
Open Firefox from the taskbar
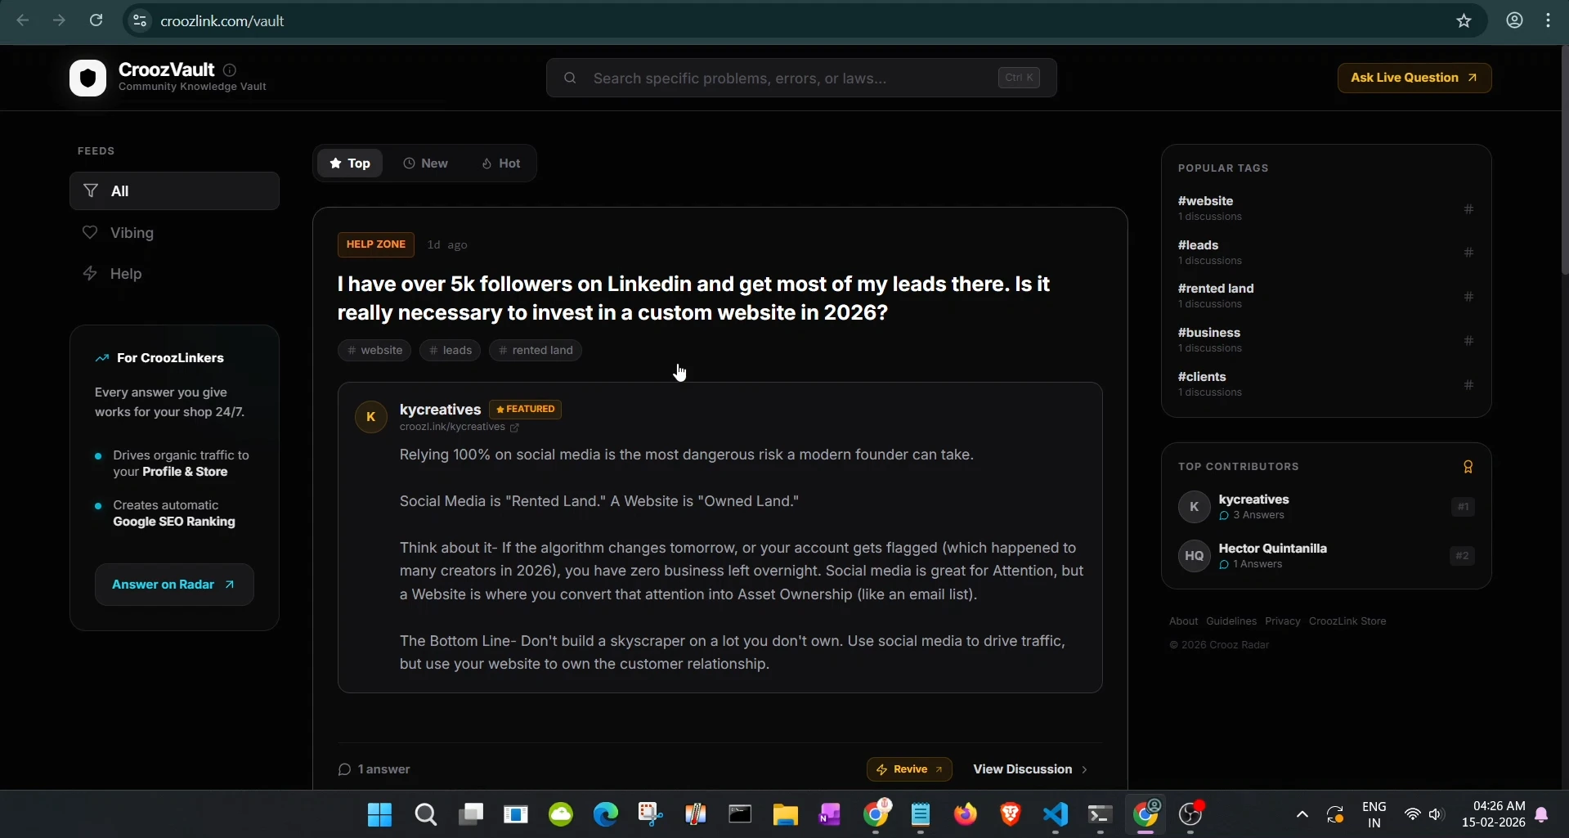click(x=965, y=815)
